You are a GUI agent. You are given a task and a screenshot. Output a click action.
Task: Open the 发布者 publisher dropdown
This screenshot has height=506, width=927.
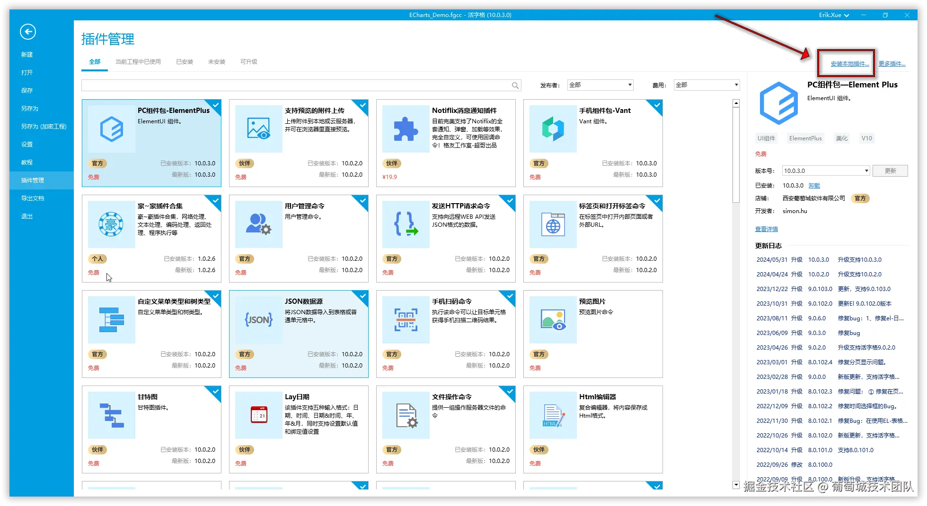pos(600,85)
